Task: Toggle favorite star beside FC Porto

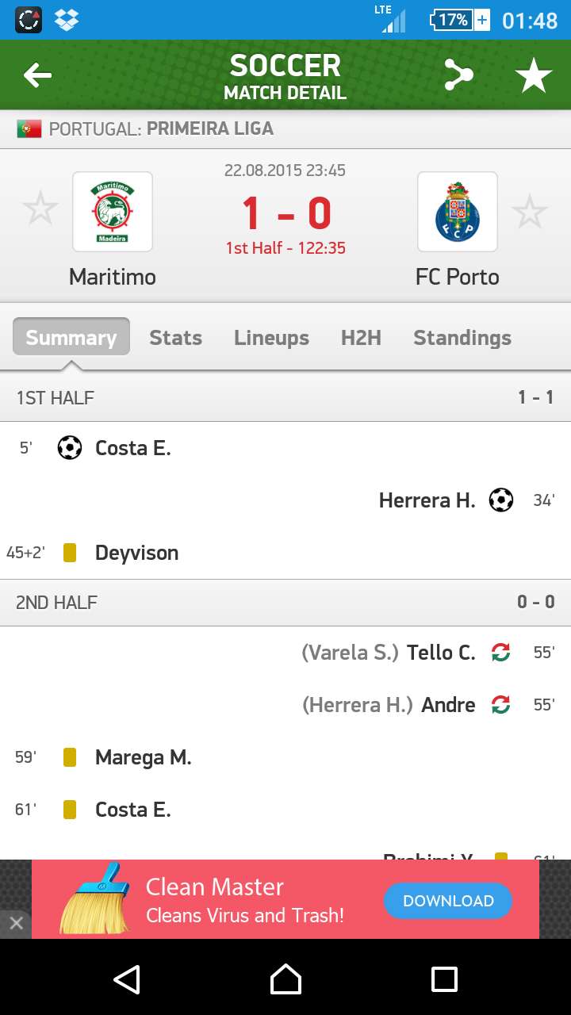Action: pyautogui.click(x=529, y=212)
